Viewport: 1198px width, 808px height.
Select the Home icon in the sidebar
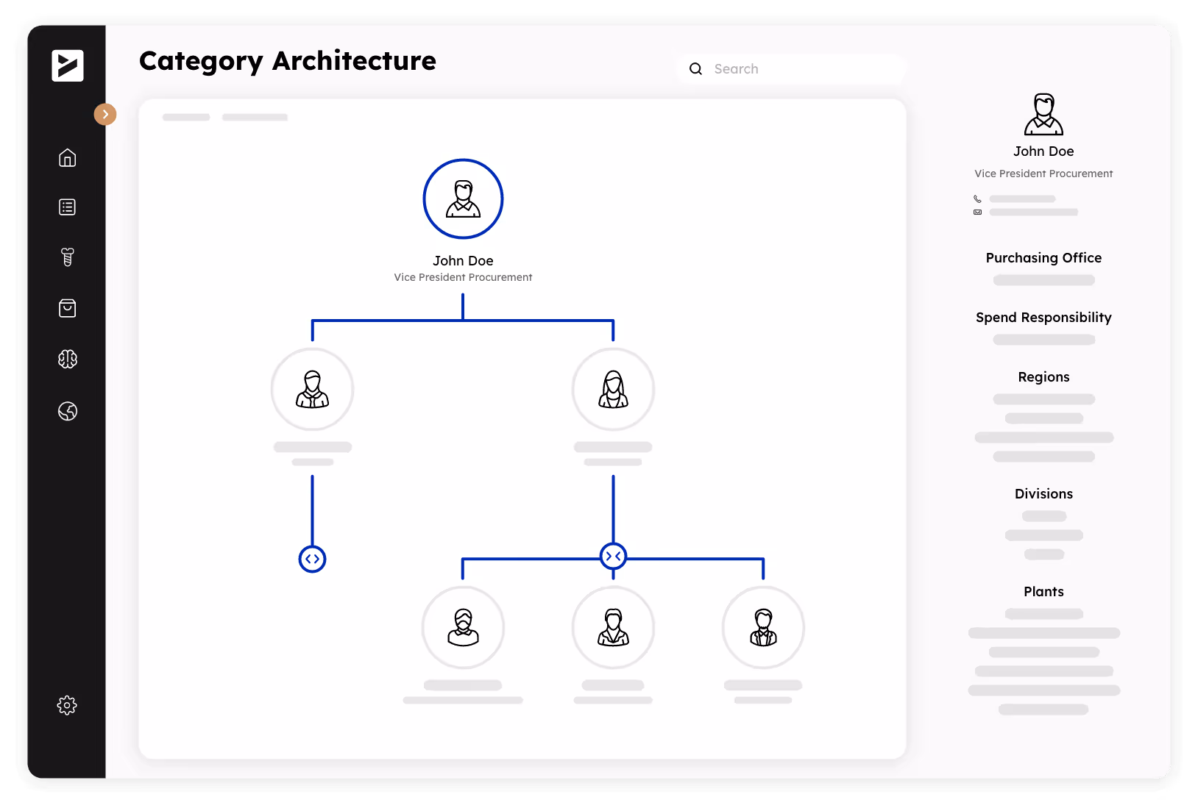(x=67, y=157)
